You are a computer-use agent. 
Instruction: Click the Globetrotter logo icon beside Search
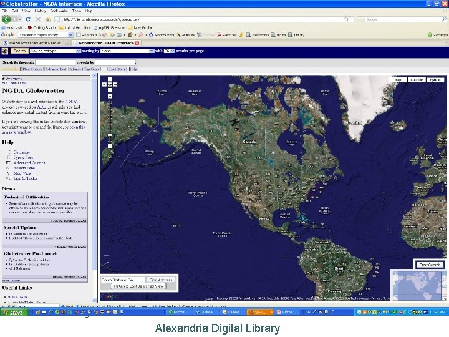[5, 51]
